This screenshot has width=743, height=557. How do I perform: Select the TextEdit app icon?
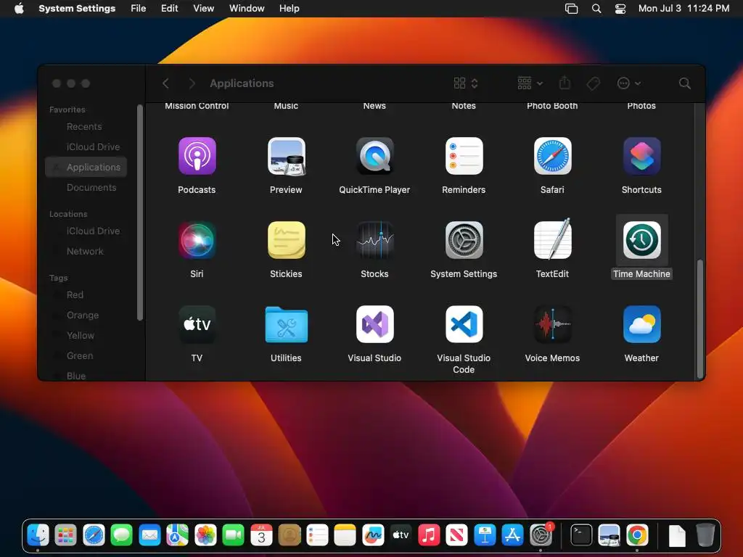pos(552,239)
